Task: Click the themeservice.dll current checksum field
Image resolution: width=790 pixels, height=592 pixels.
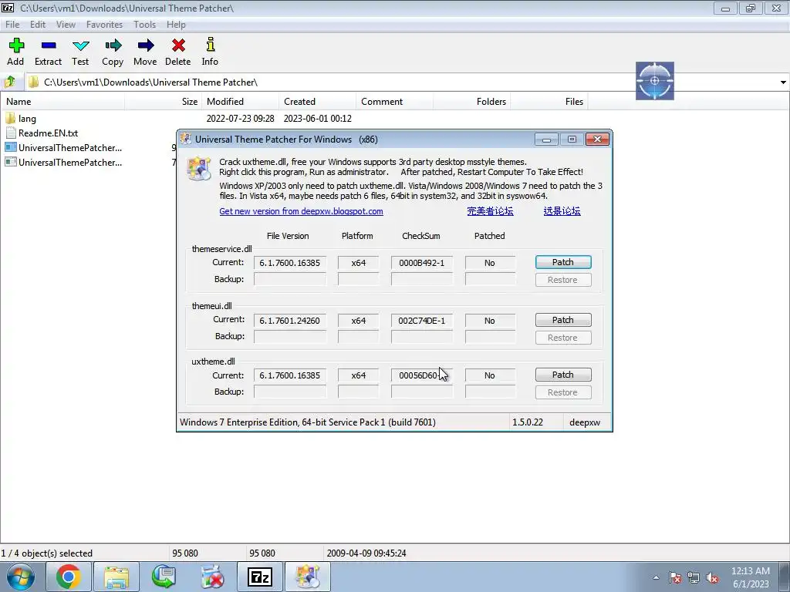Action: click(x=422, y=263)
